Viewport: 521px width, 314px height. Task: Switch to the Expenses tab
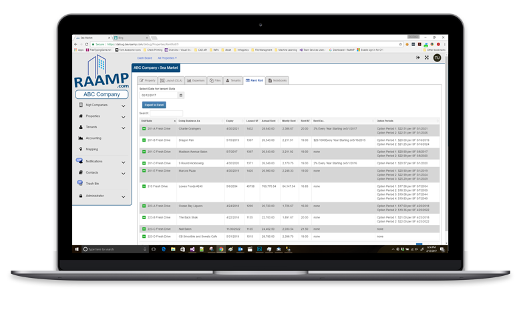tap(196, 80)
